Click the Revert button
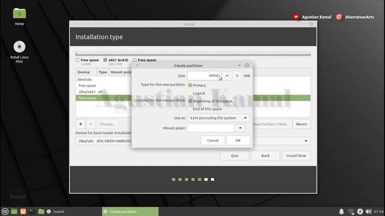The image size is (385, 216). [x=301, y=124]
